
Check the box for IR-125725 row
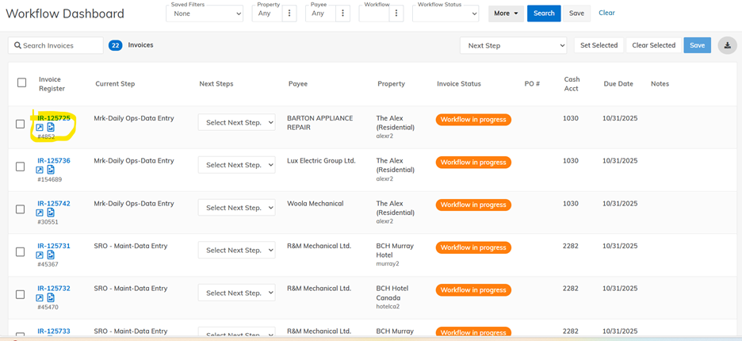pos(21,124)
